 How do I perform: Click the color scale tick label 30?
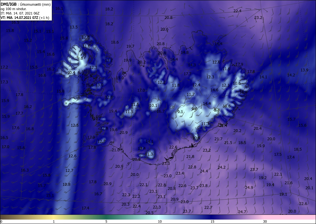tap(265, 222)
